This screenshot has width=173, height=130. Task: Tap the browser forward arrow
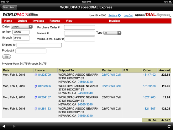pos(14,126)
